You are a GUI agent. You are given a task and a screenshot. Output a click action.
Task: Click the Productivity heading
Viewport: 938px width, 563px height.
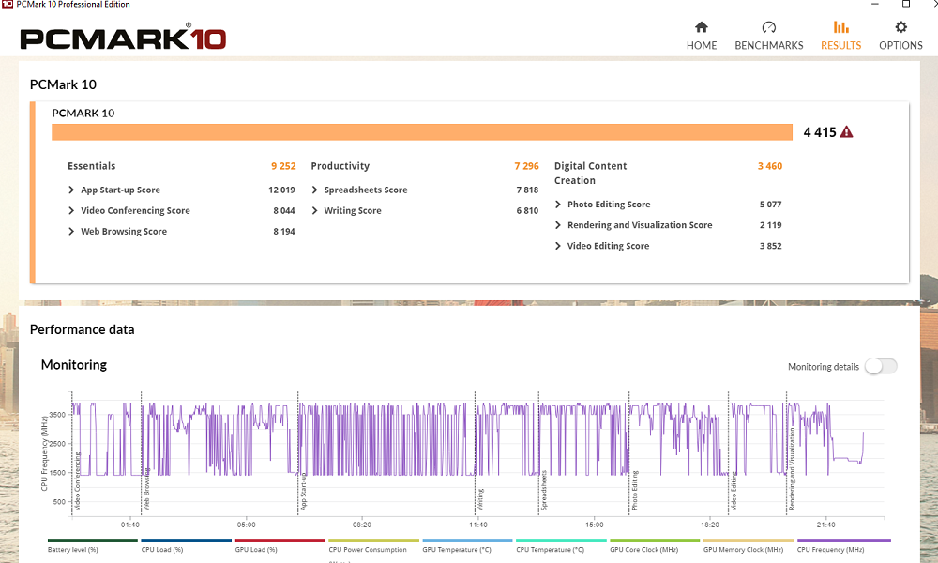tap(340, 166)
